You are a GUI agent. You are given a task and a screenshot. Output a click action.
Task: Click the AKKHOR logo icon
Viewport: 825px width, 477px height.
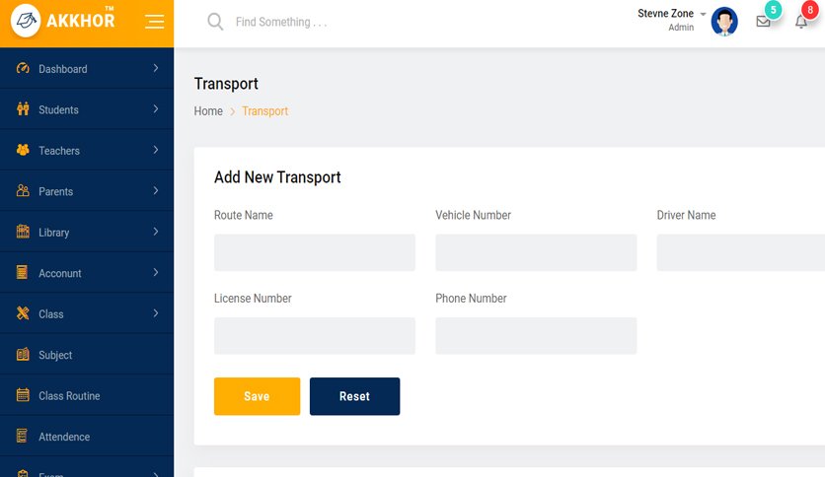[26, 21]
